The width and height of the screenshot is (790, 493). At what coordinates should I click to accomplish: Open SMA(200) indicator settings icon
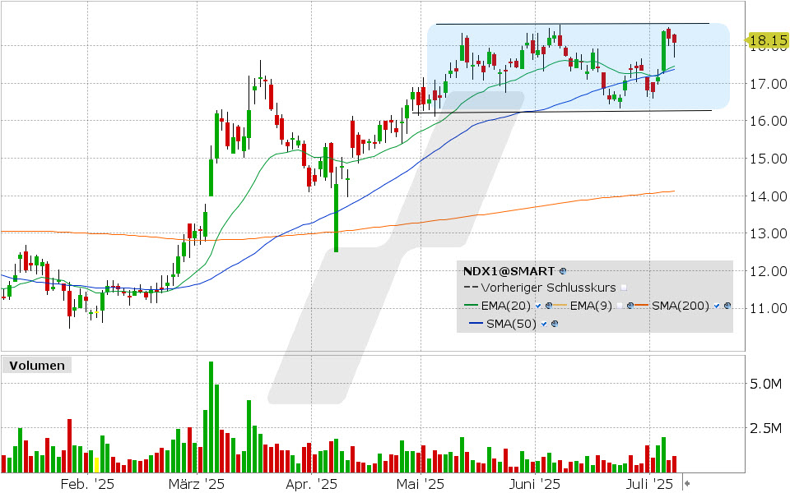727,306
